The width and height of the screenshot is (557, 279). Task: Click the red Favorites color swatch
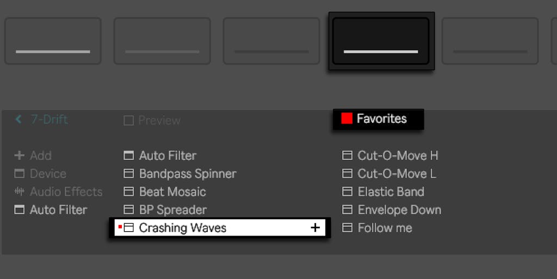(346, 119)
